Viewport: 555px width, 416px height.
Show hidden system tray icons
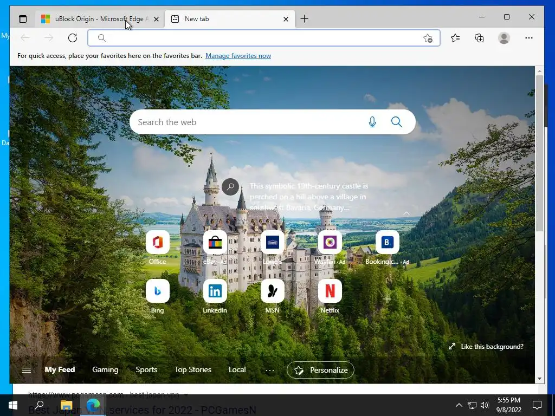point(459,405)
